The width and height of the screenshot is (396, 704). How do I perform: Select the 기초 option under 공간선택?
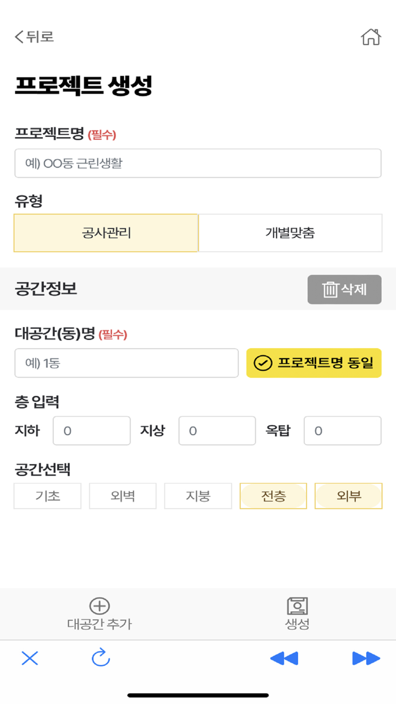tap(47, 496)
